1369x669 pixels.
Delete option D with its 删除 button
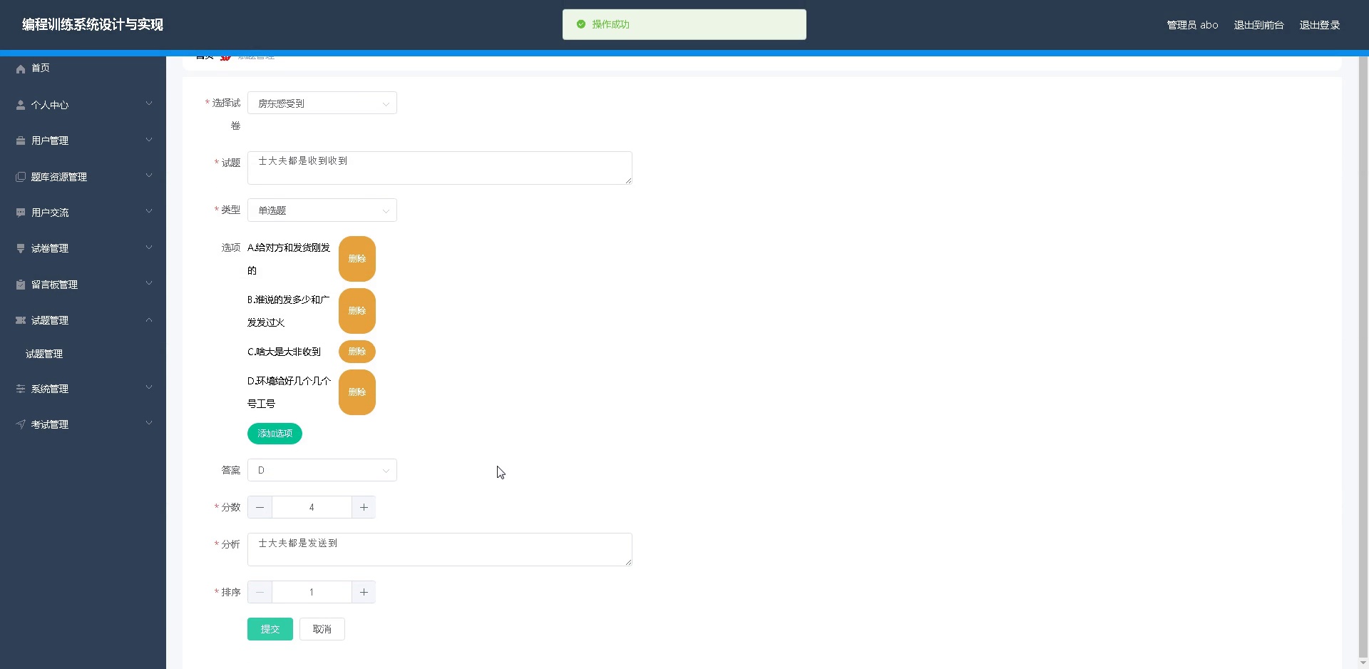coord(357,392)
